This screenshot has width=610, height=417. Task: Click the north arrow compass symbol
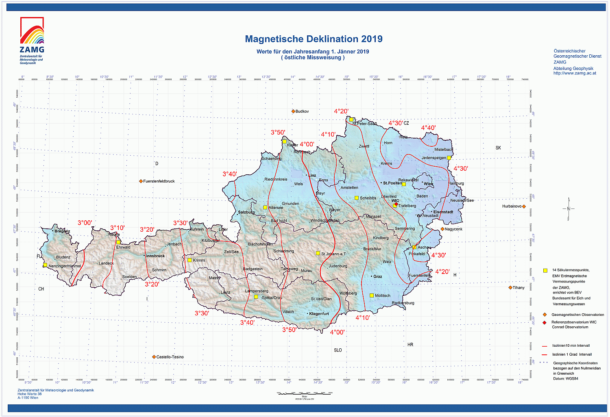tap(569, 209)
